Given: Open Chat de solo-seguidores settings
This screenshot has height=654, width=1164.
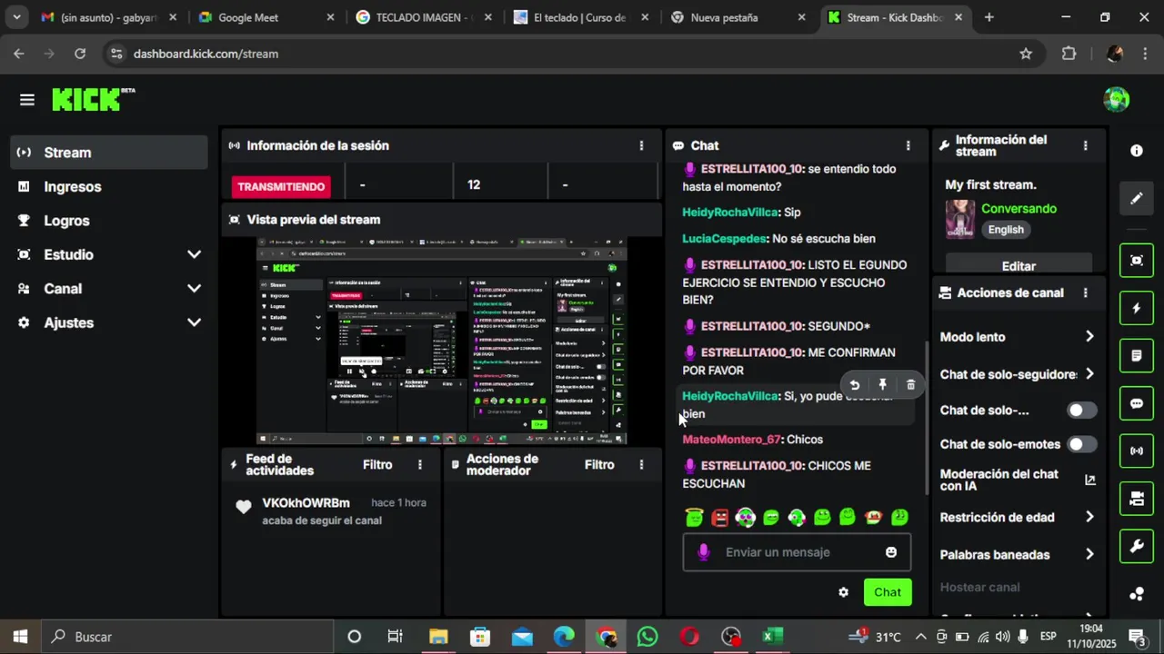Looking at the screenshot, I should coord(1017,374).
